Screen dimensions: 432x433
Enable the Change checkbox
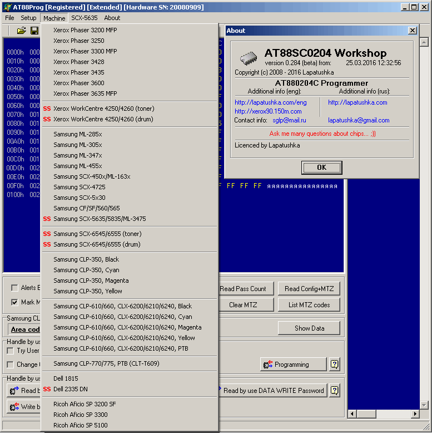[10, 365]
